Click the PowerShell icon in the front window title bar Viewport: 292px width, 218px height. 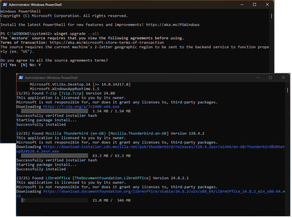click(x=21, y=78)
